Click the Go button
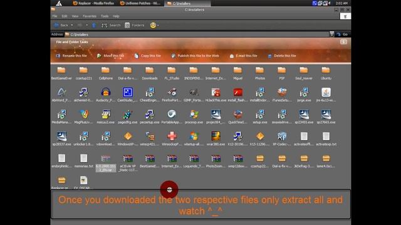The image size is (401, 225). click(x=343, y=34)
